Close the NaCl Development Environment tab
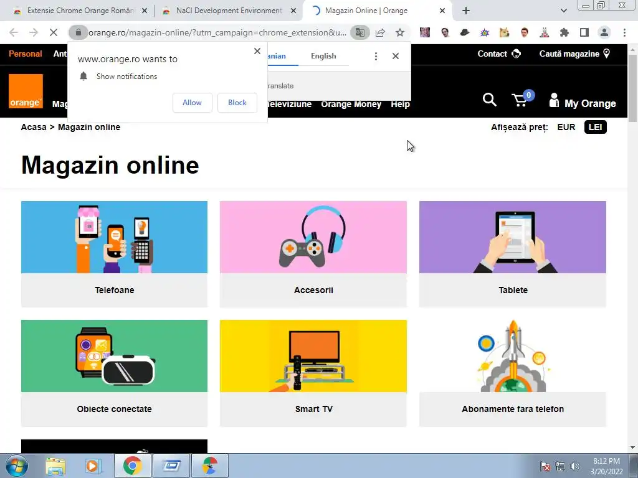This screenshot has height=478, width=638. click(x=293, y=11)
